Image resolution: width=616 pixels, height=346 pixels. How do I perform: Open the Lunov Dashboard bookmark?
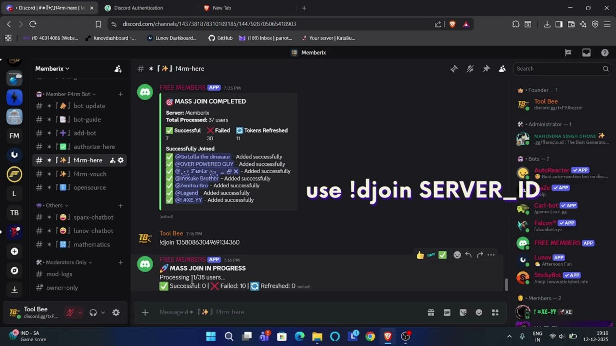click(172, 38)
